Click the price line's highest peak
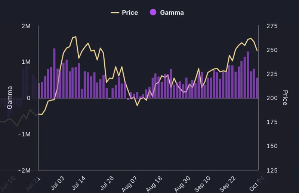Viewport: 299px width, 193px height. tap(75, 37)
